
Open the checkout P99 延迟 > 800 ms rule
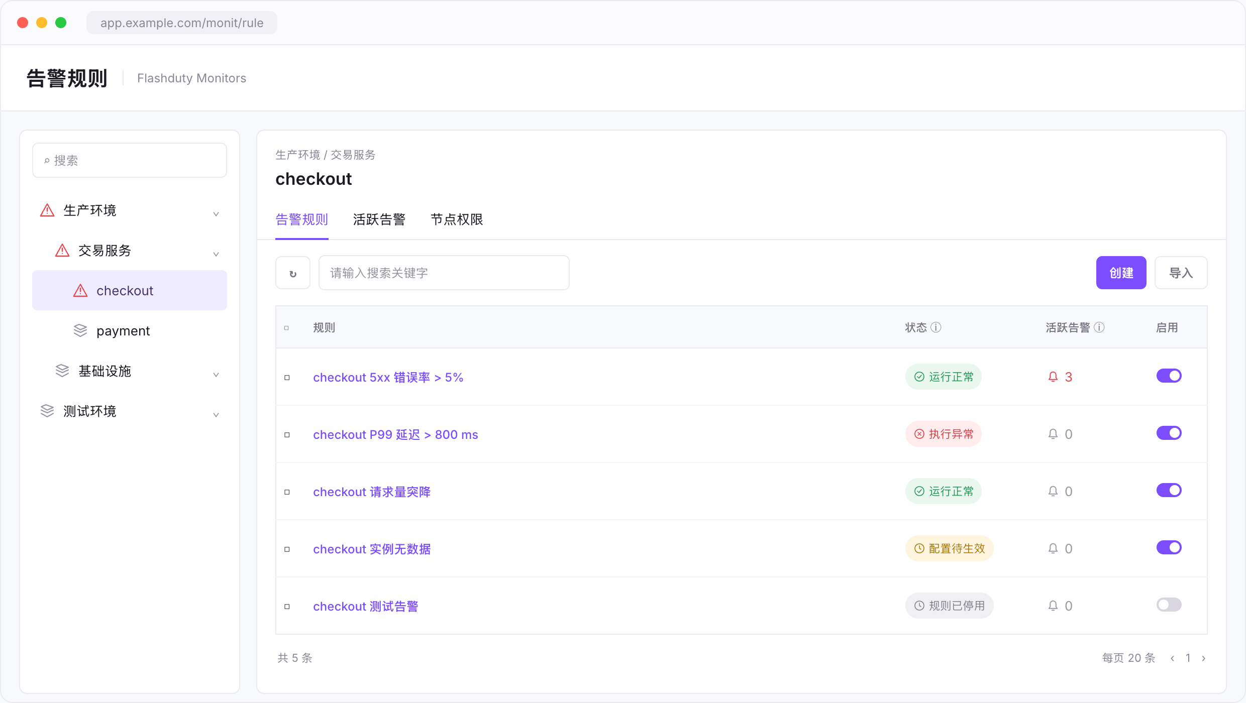pos(396,435)
